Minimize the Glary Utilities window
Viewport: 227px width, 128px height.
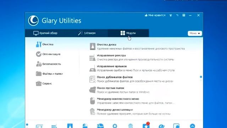tap(190, 15)
